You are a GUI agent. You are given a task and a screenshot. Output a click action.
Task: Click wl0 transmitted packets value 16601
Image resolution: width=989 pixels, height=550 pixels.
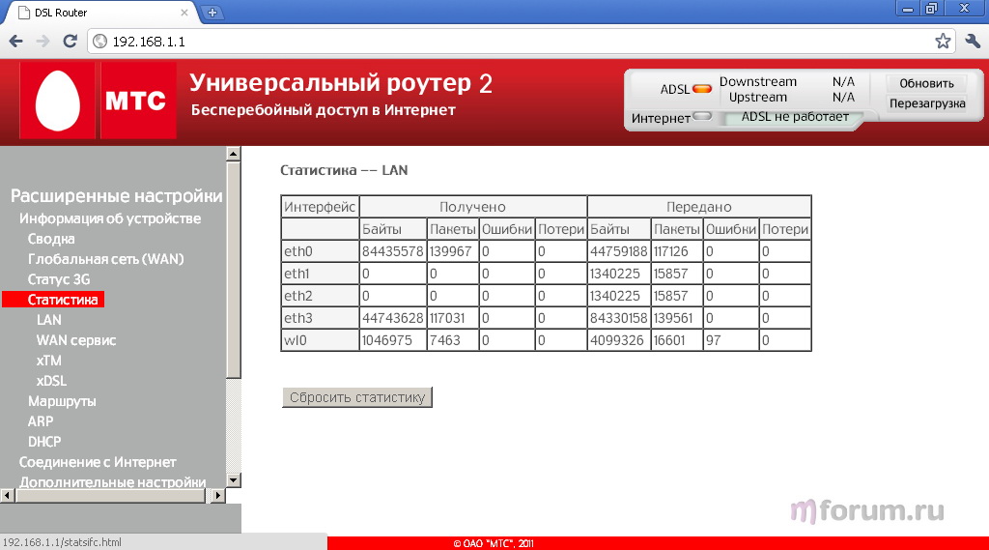click(x=669, y=340)
